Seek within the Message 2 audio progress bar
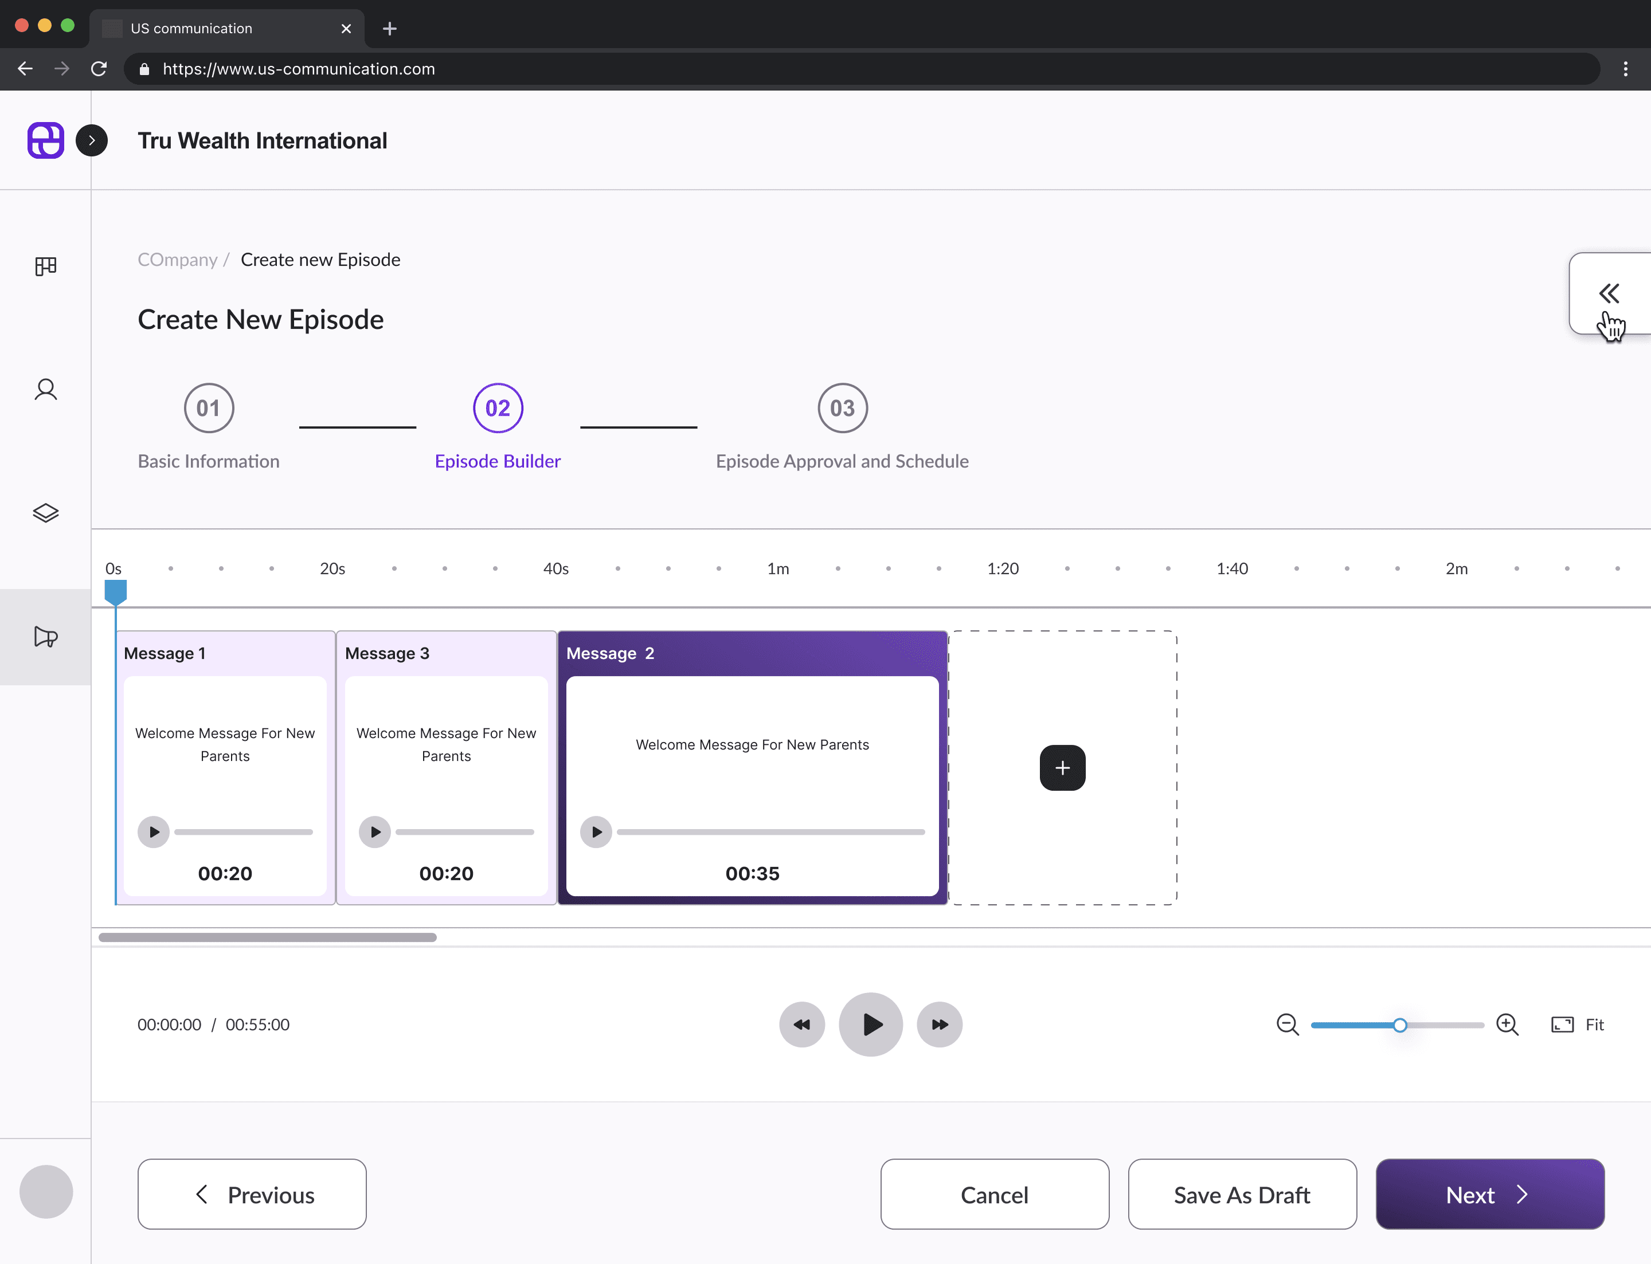 point(771,832)
